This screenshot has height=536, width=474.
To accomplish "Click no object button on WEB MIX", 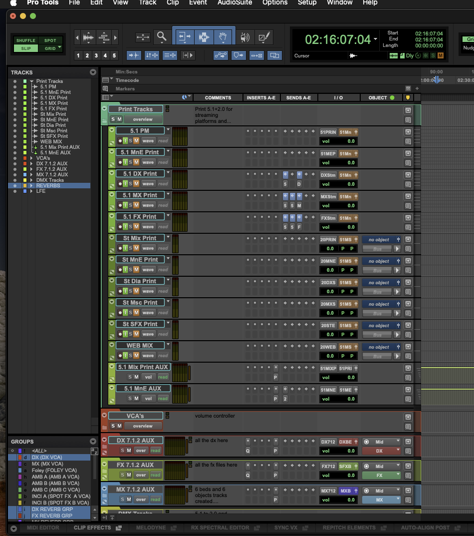I will click(x=379, y=347).
